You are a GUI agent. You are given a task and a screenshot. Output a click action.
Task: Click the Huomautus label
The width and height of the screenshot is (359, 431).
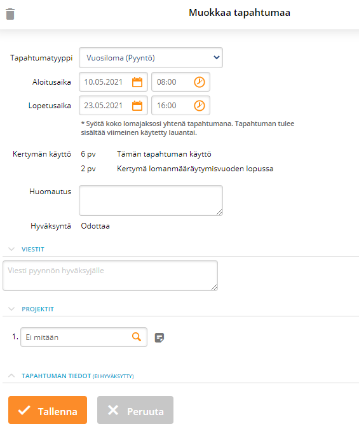(x=50, y=192)
